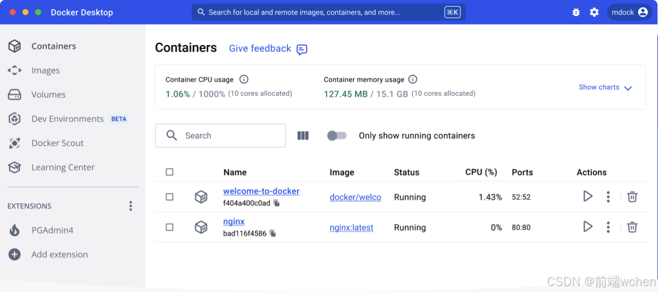Delete the welcome-to-docker container

click(633, 197)
